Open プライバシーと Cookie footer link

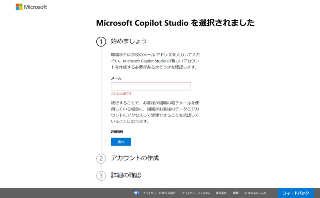pyautogui.click(x=196, y=193)
